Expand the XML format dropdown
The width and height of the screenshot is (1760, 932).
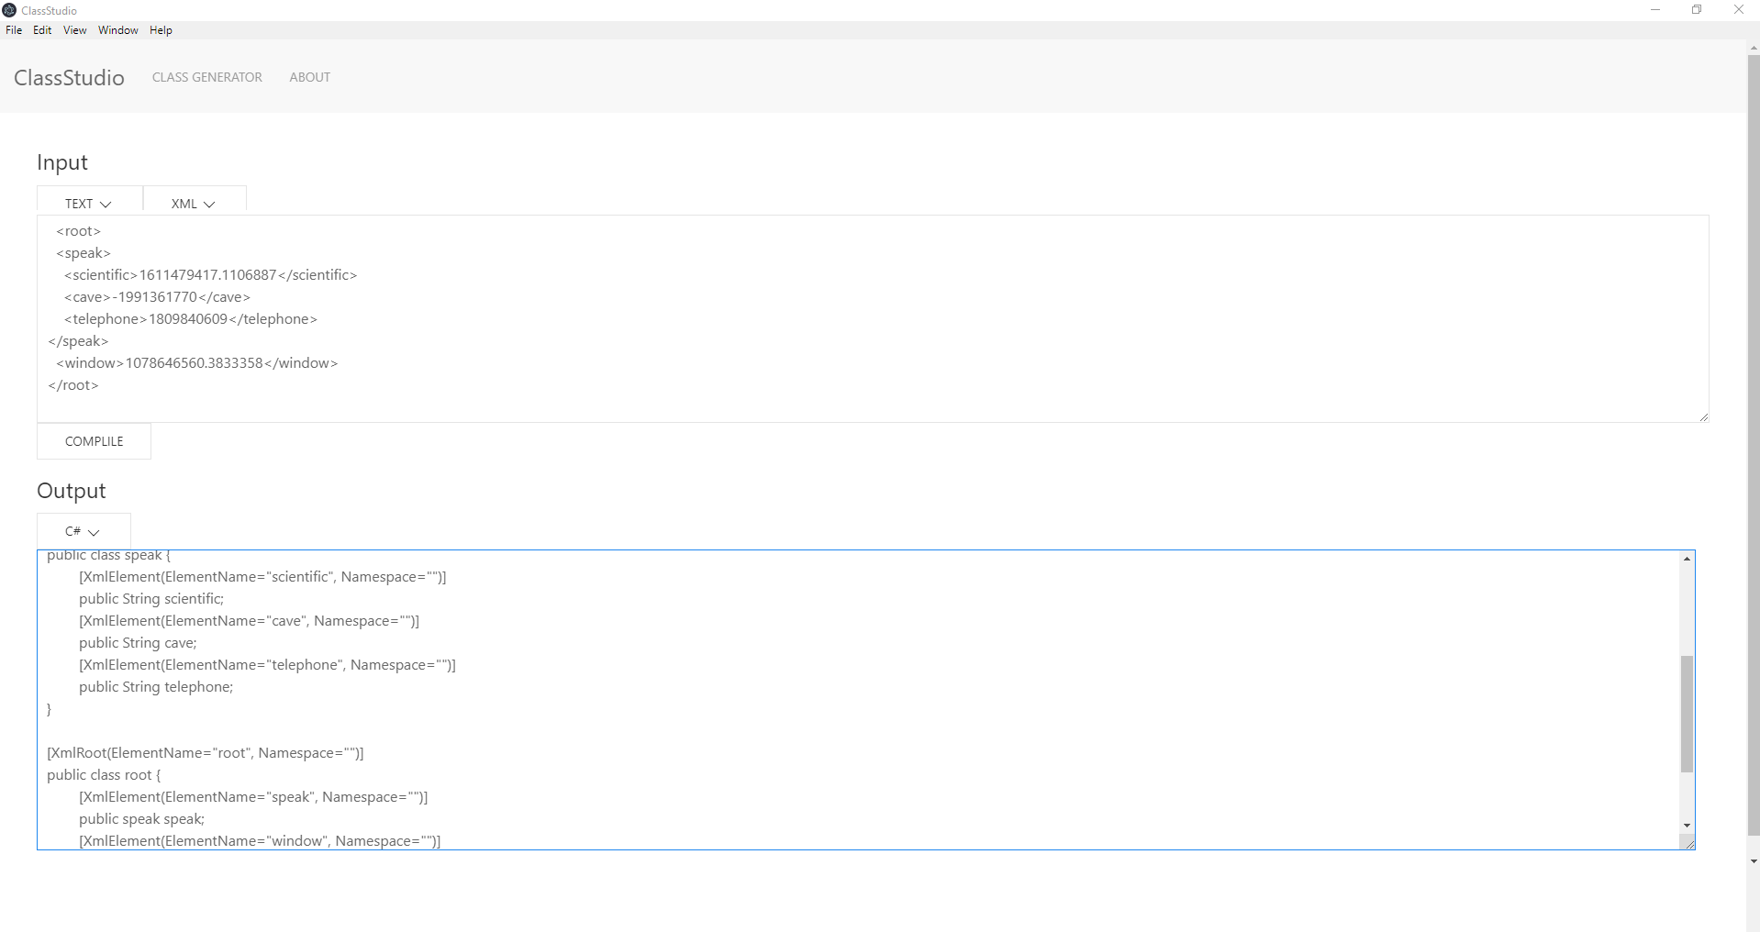[x=194, y=204]
